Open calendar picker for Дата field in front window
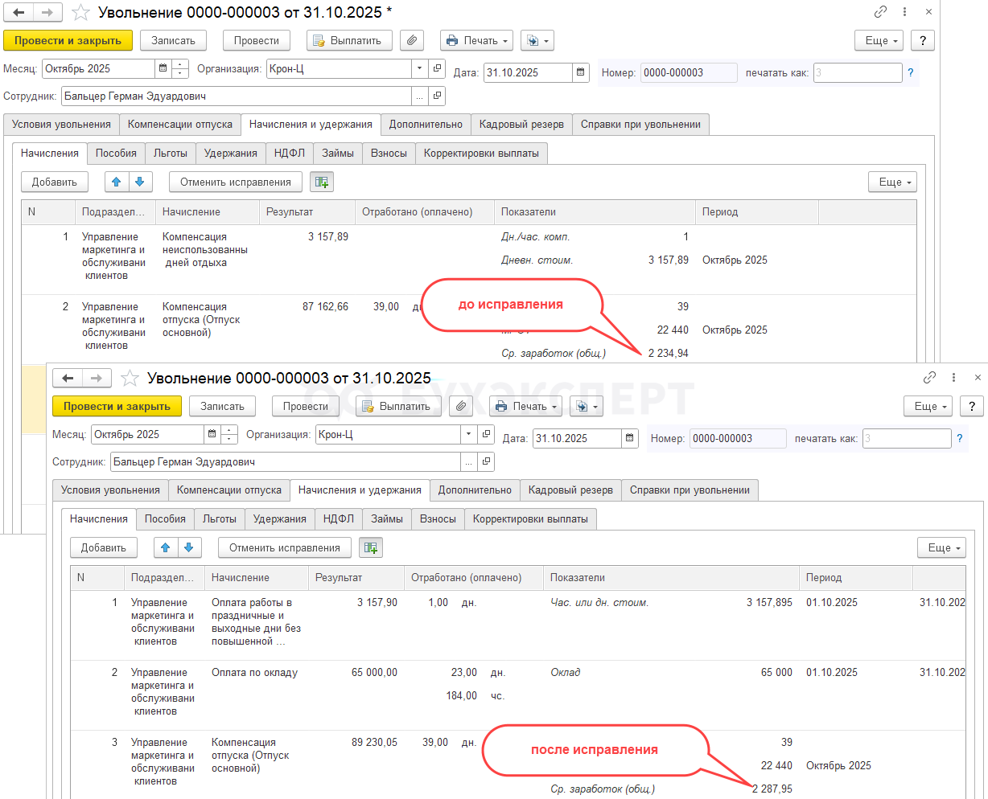Screen dimensions: 988x799 631,438
